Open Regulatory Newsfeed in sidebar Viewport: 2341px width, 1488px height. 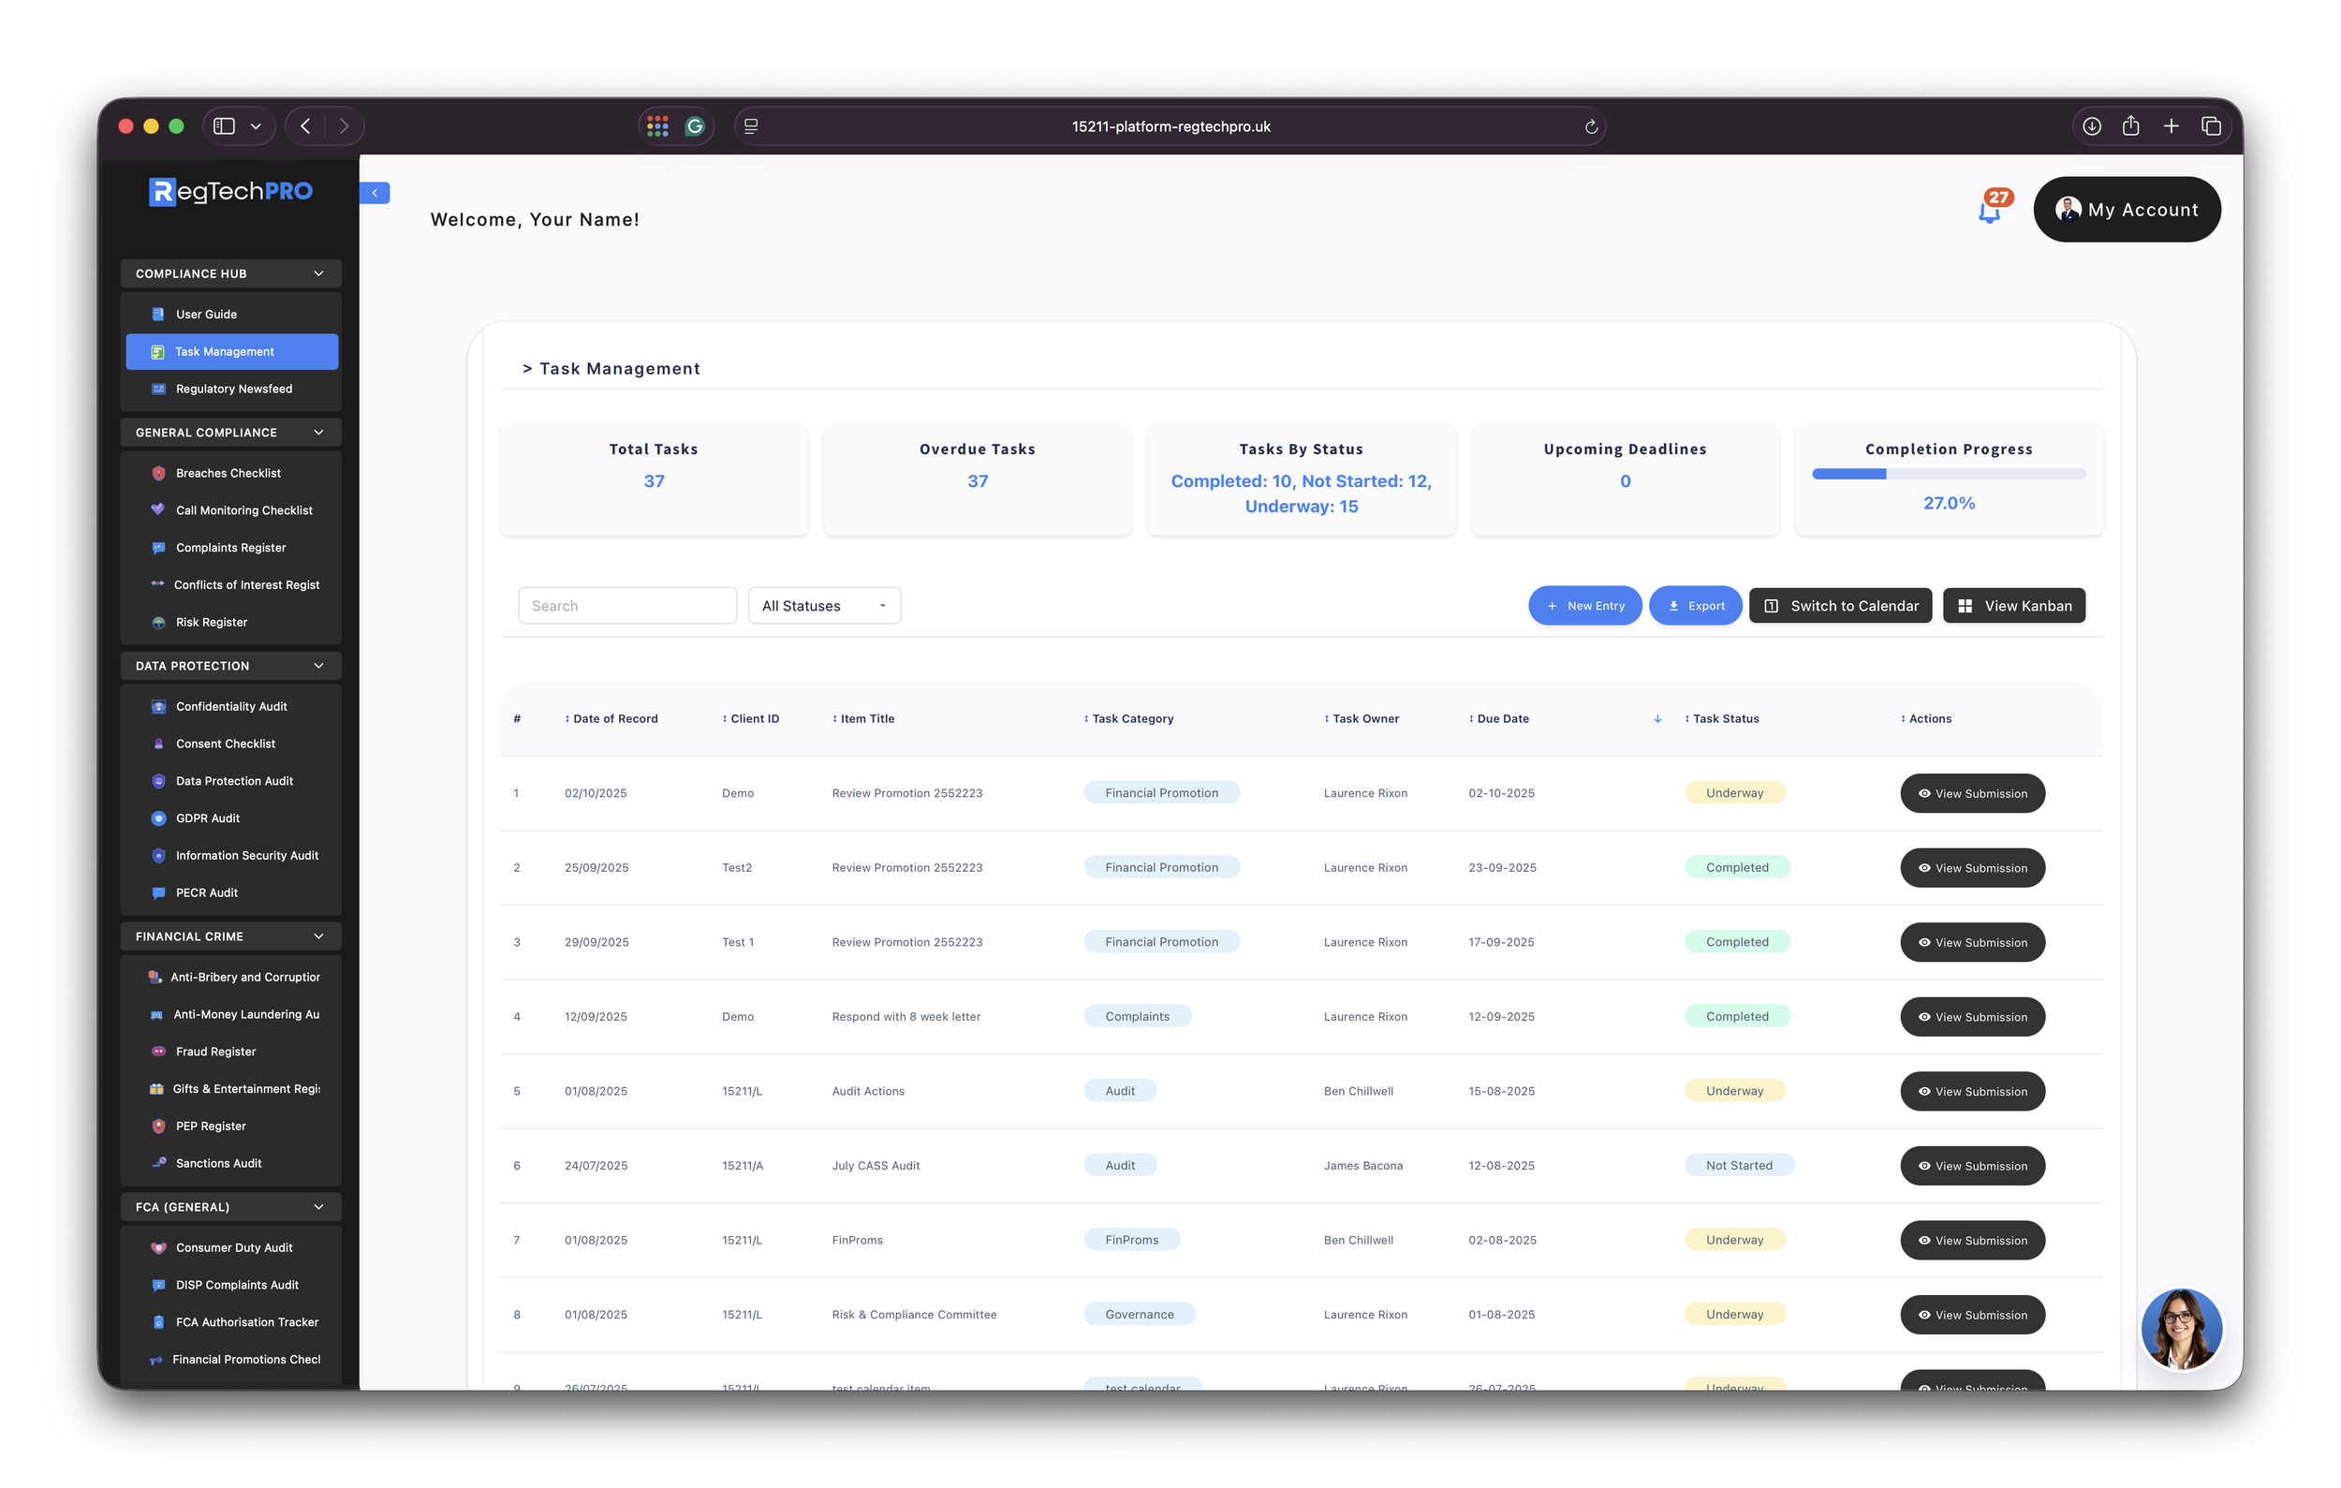tap(233, 389)
